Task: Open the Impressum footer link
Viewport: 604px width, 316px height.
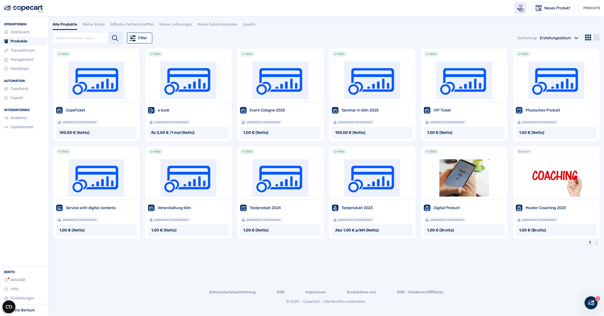Action: 315,292
